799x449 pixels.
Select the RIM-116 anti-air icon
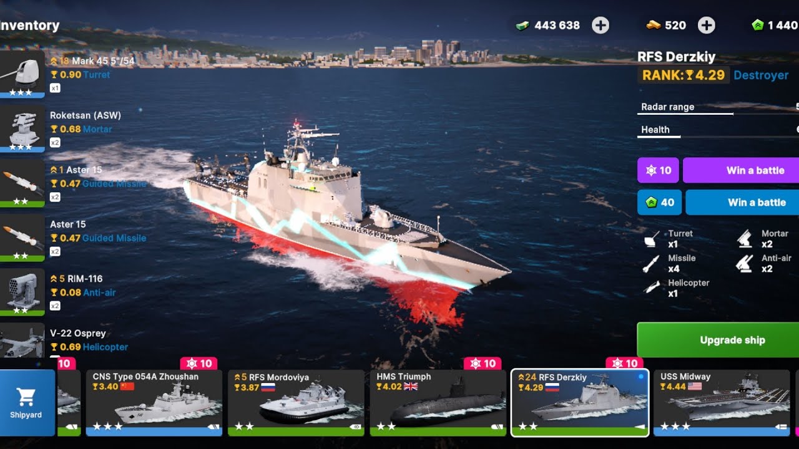coord(22,292)
